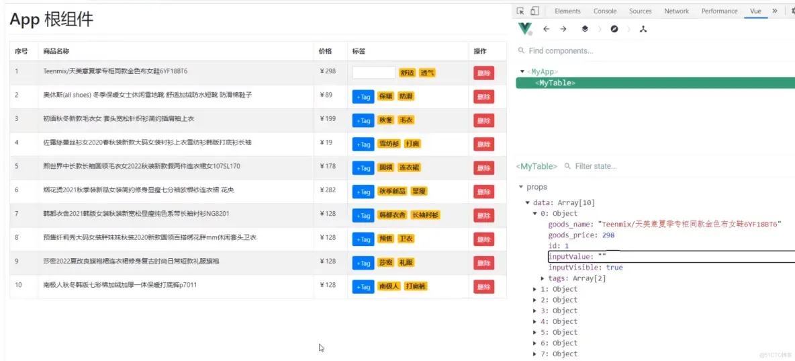Expand the 2: Object node

(x=535, y=300)
